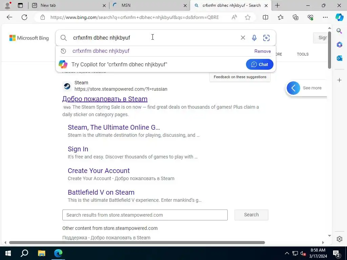Image resolution: width=347 pixels, height=260 pixels.
Task: Close the MSN tab
Action: [x=185, y=5]
